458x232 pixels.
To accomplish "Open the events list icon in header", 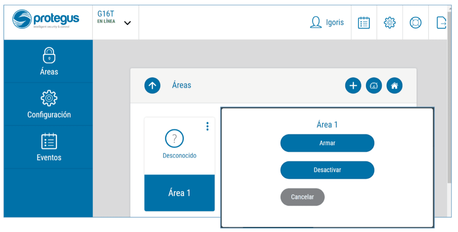I will pyautogui.click(x=364, y=23).
